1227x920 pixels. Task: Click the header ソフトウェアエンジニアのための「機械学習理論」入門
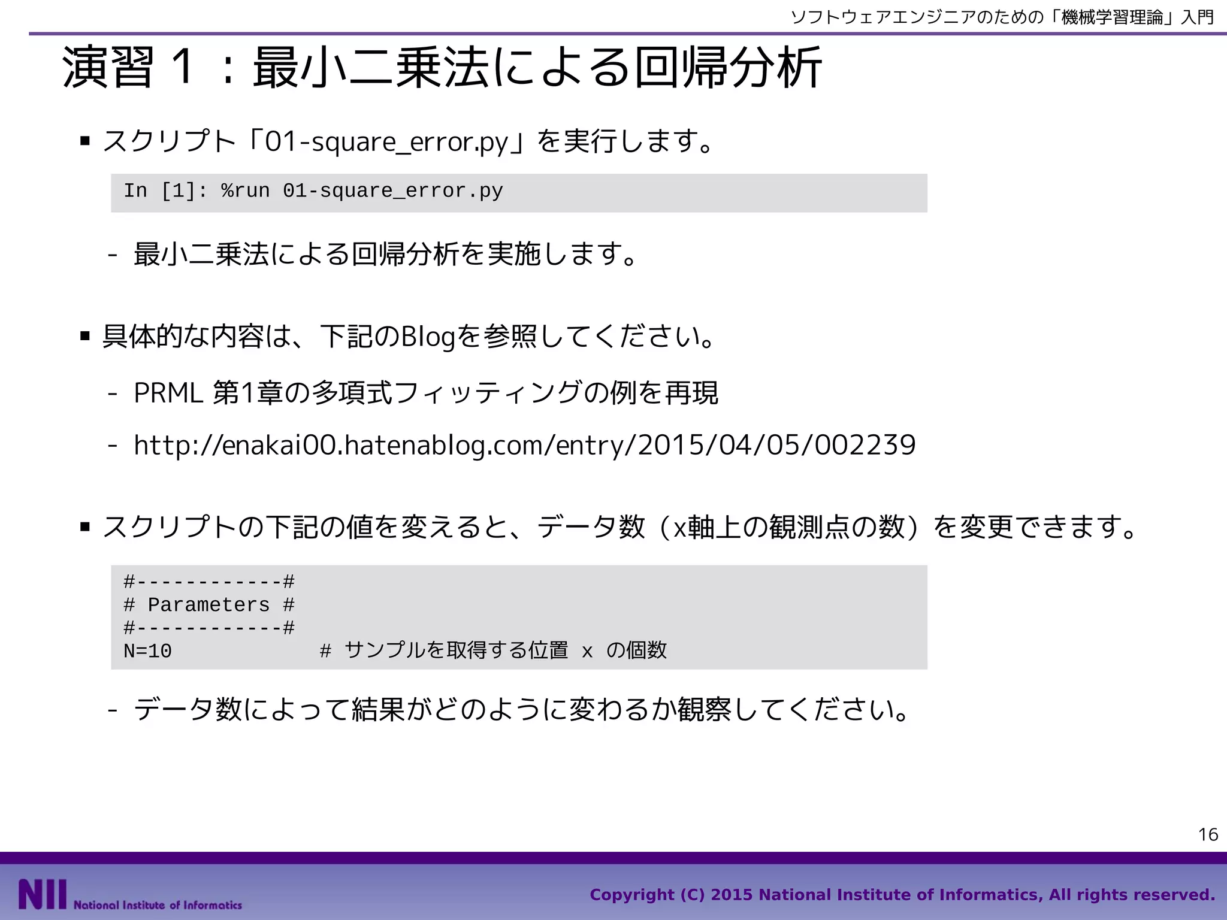point(1002,17)
